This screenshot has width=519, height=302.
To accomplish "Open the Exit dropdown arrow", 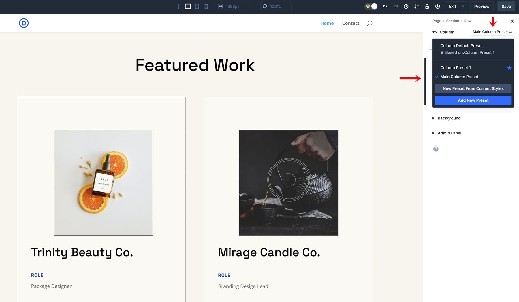I will (x=463, y=6).
